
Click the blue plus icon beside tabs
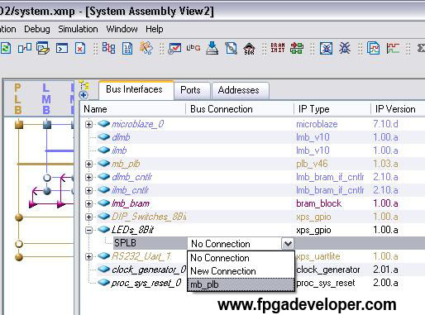click(x=84, y=95)
